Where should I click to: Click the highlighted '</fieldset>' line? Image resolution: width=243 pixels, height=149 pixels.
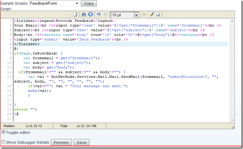[121, 44]
